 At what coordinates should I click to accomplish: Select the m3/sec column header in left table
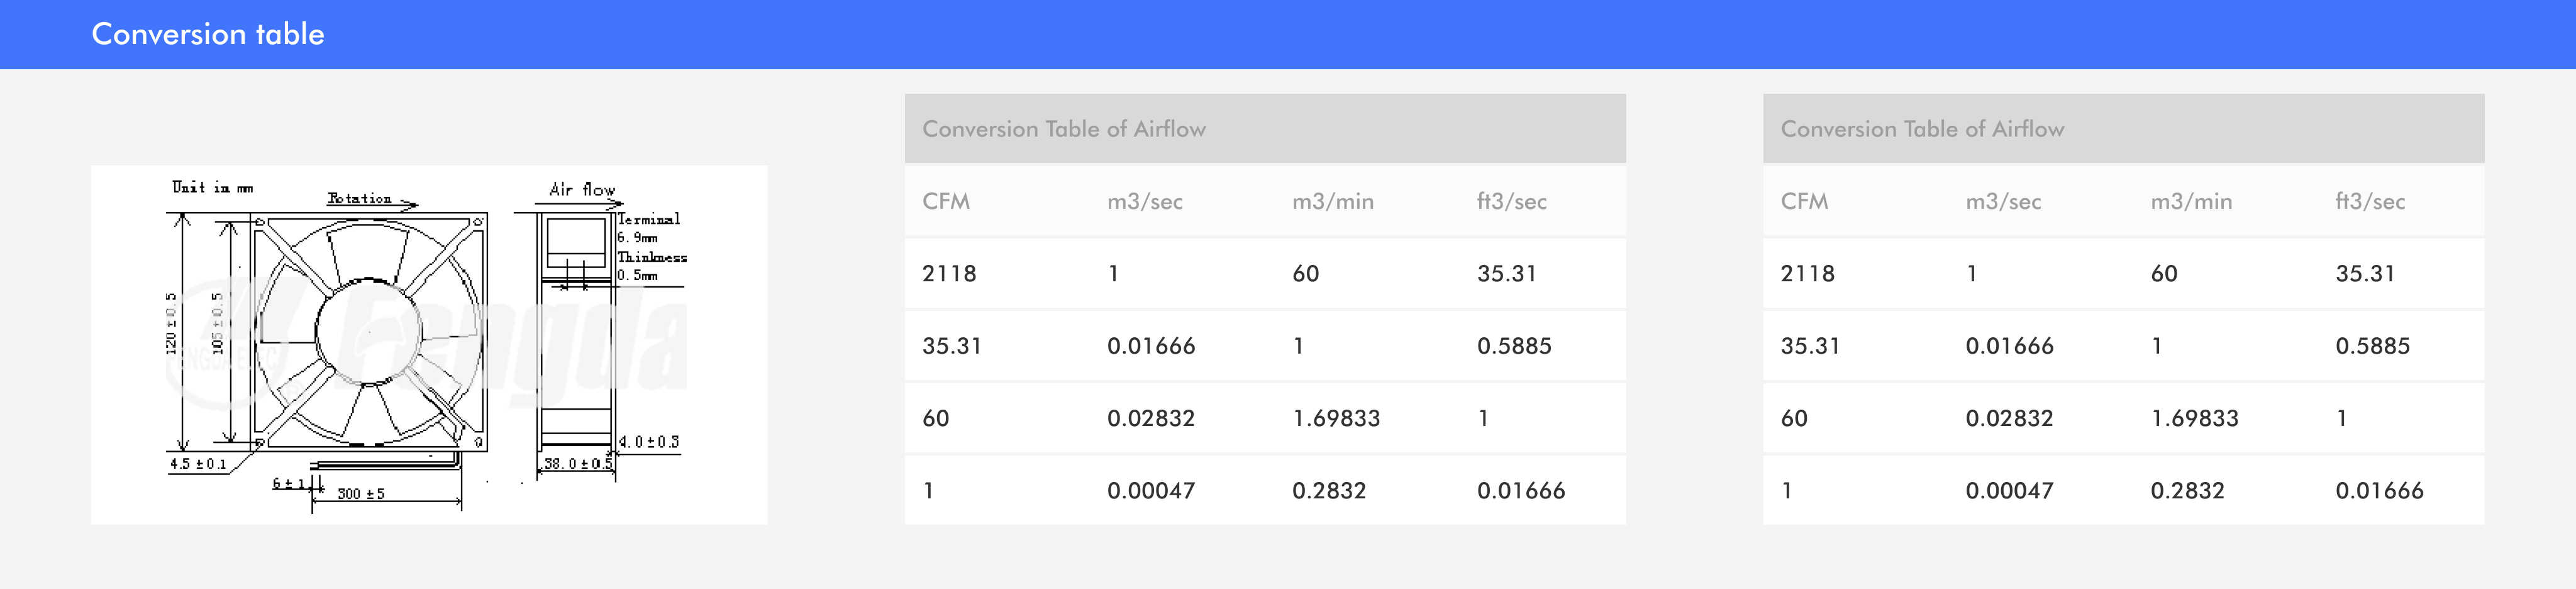[1145, 201]
